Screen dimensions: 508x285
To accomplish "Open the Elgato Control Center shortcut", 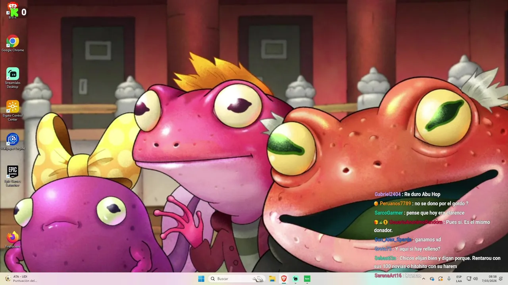I will point(13,111).
